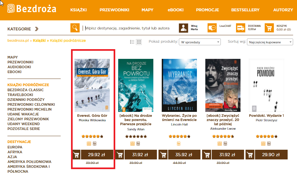Open the PRZEWODNIKI menu in header
This screenshot has width=297, height=173.
point(114,10)
